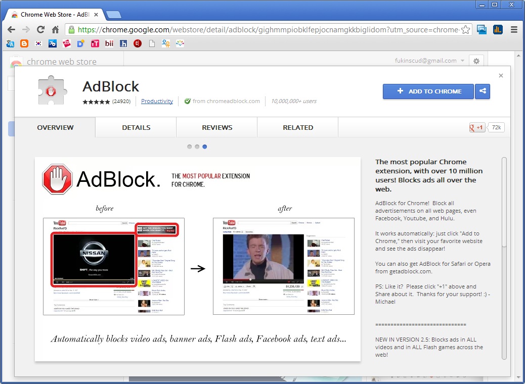Image resolution: width=525 pixels, height=384 pixels.
Task: Go back using the browser back arrow
Action: 12,29
